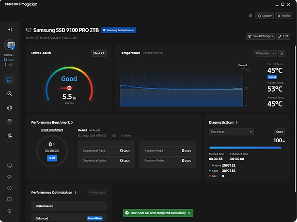Click Setup Benchmark link
Screen dimensions: 297x222
(52, 130)
